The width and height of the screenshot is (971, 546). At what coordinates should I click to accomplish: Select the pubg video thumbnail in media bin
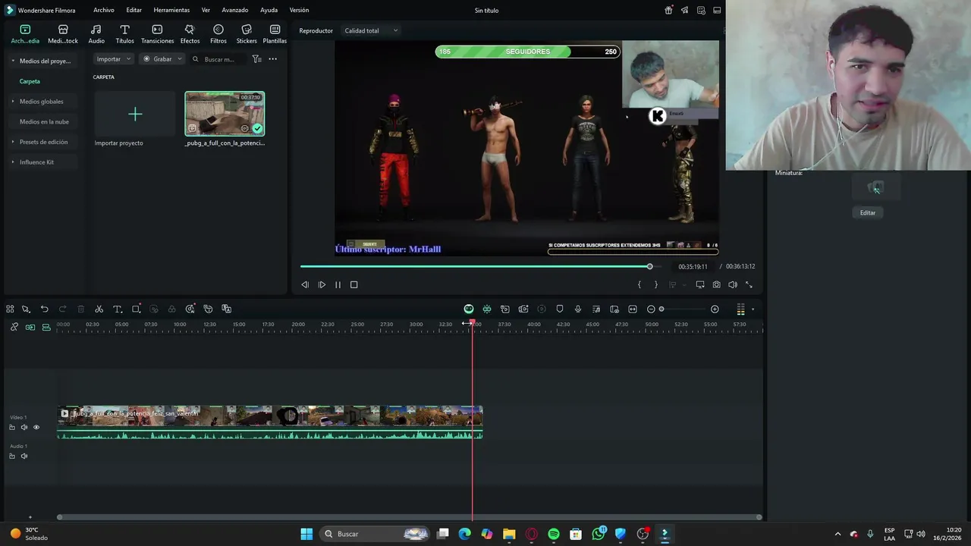225,114
